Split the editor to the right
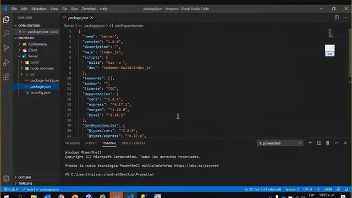352x198 pixels. [337, 18]
